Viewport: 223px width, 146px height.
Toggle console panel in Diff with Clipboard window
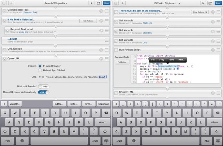pyautogui.click(x=116, y=3)
